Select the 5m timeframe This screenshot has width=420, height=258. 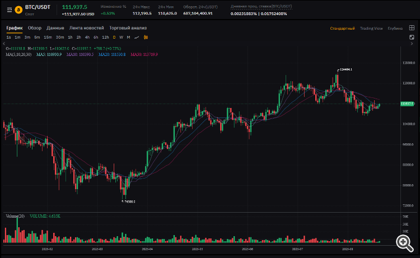tap(37, 37)
